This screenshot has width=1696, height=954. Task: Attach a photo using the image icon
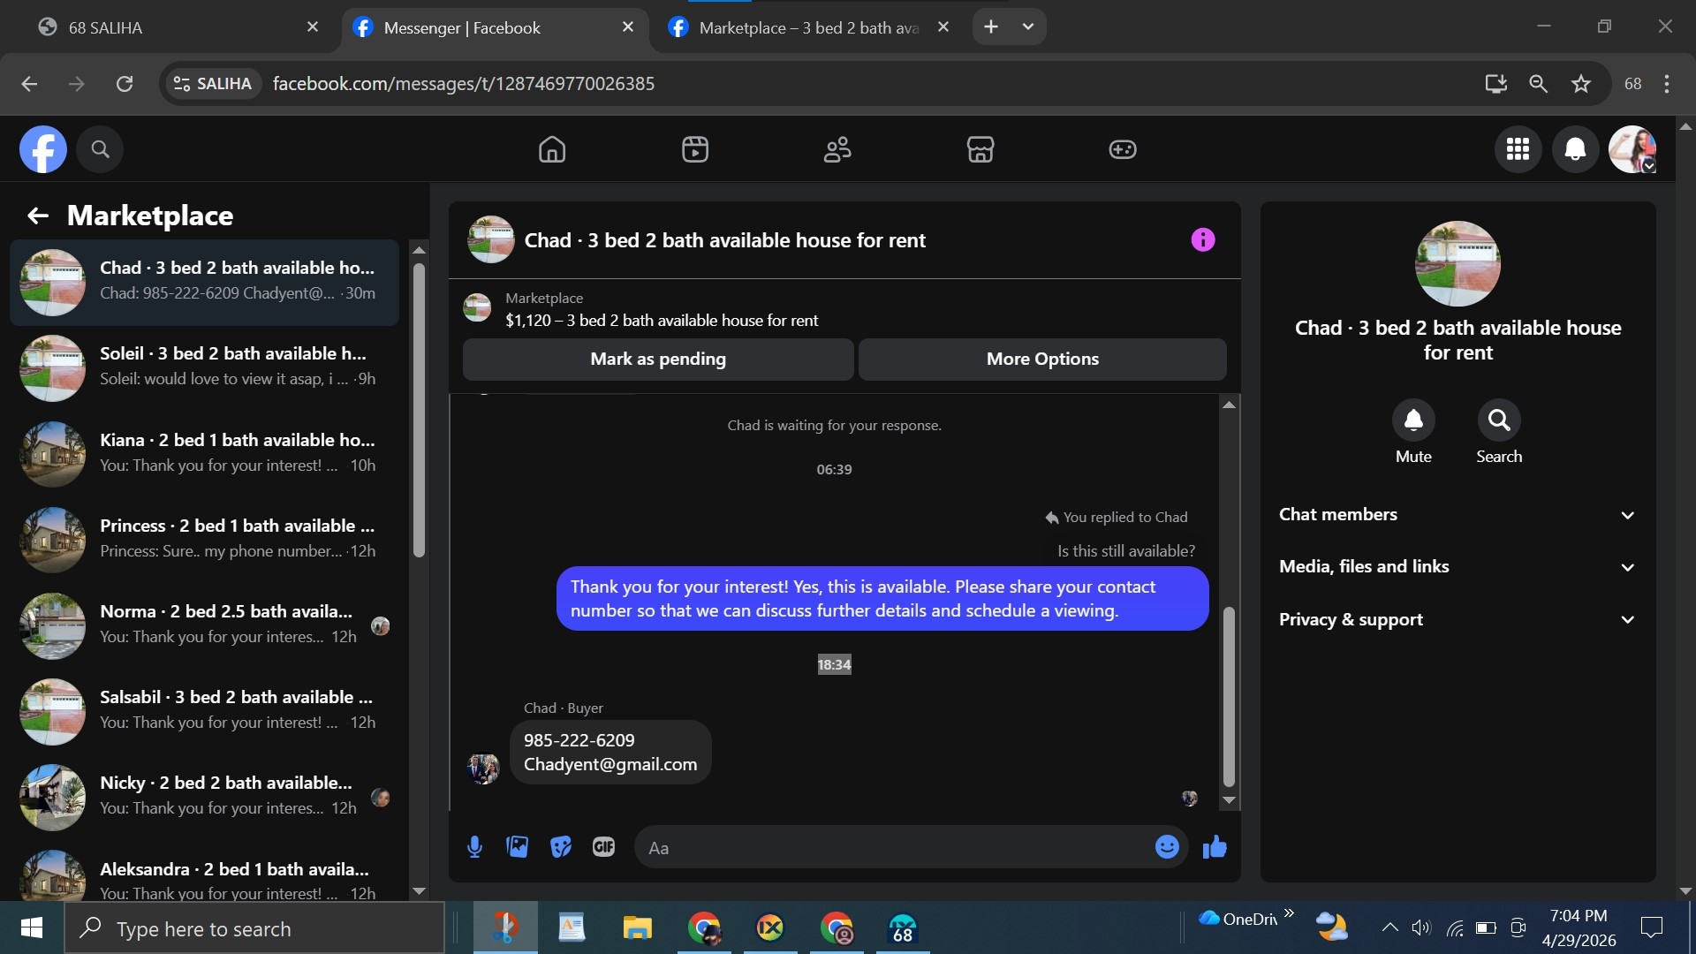coord(518,847)
